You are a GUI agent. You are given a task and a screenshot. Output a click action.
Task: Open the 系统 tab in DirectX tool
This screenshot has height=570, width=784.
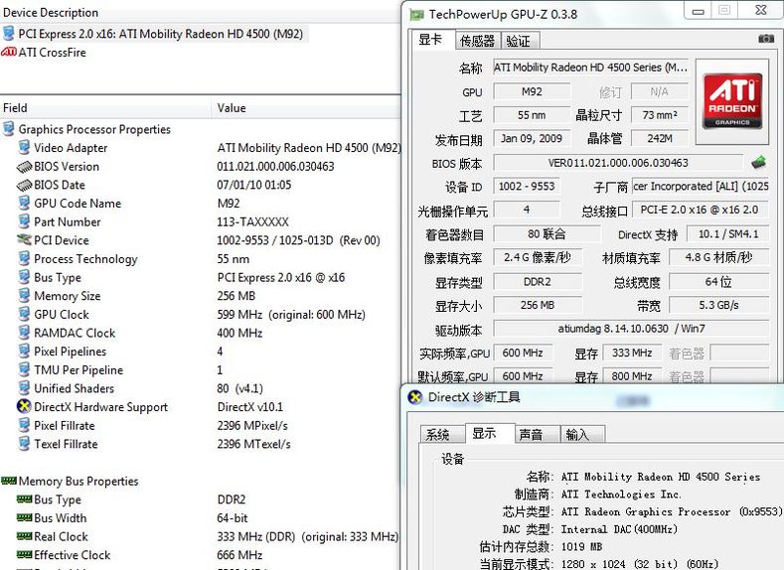441,435
